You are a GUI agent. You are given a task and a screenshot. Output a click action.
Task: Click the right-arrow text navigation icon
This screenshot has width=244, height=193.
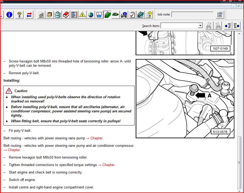236,26
